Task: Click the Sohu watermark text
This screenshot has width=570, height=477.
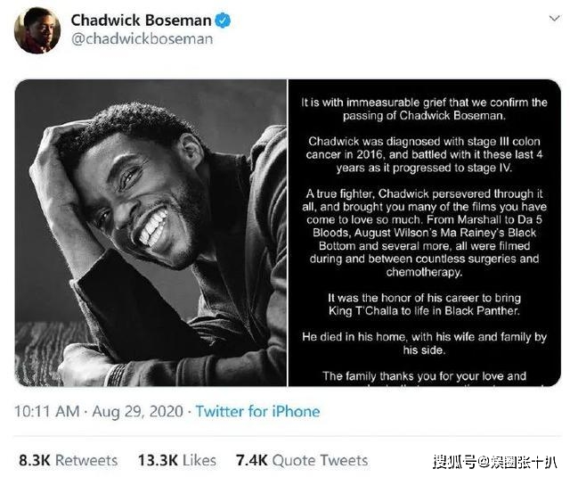Action: [x=495, y=462]
